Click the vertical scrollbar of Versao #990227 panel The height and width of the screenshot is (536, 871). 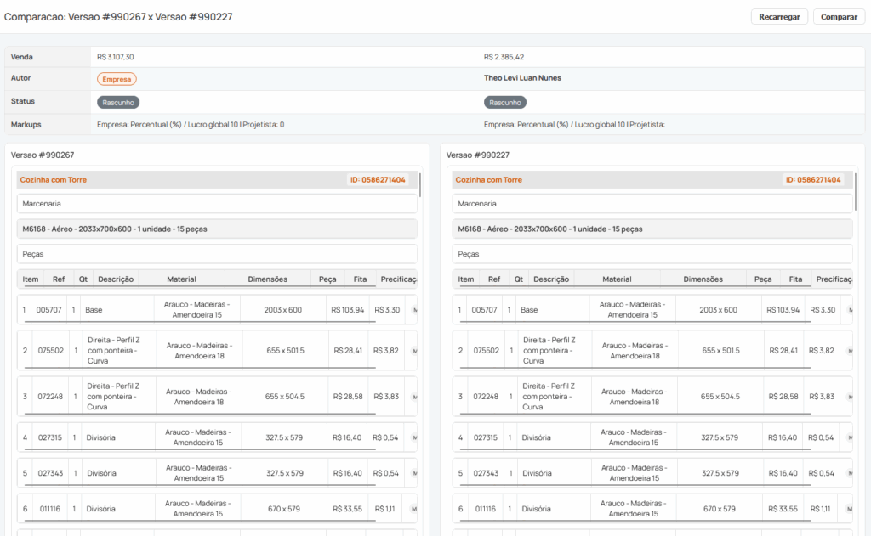point(857,191)
